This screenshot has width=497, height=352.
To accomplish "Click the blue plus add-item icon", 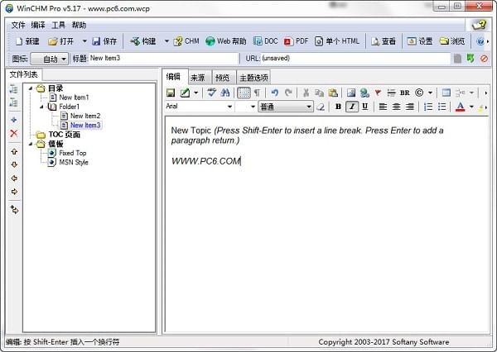I will coord(13,120).
